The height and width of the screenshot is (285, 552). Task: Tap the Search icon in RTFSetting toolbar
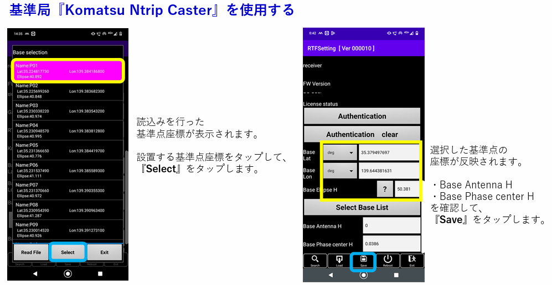(x=315, y=261)
